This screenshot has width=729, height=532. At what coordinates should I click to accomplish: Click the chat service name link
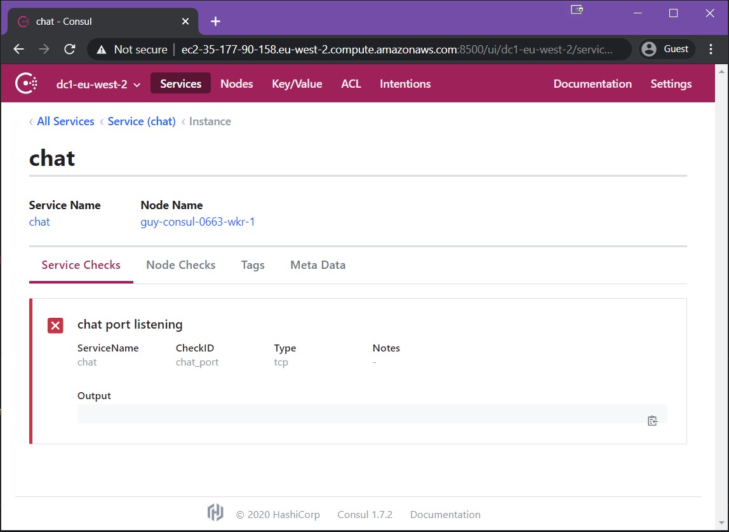coord(39,222)
